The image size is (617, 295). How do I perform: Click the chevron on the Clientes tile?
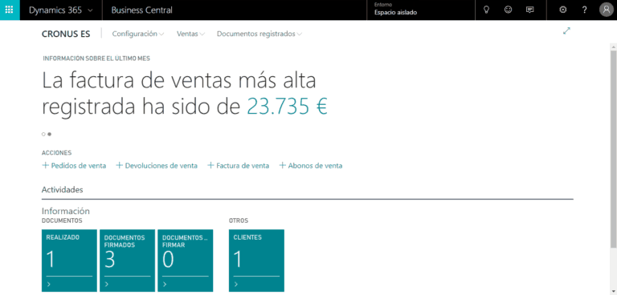click(x=235, y=285)
